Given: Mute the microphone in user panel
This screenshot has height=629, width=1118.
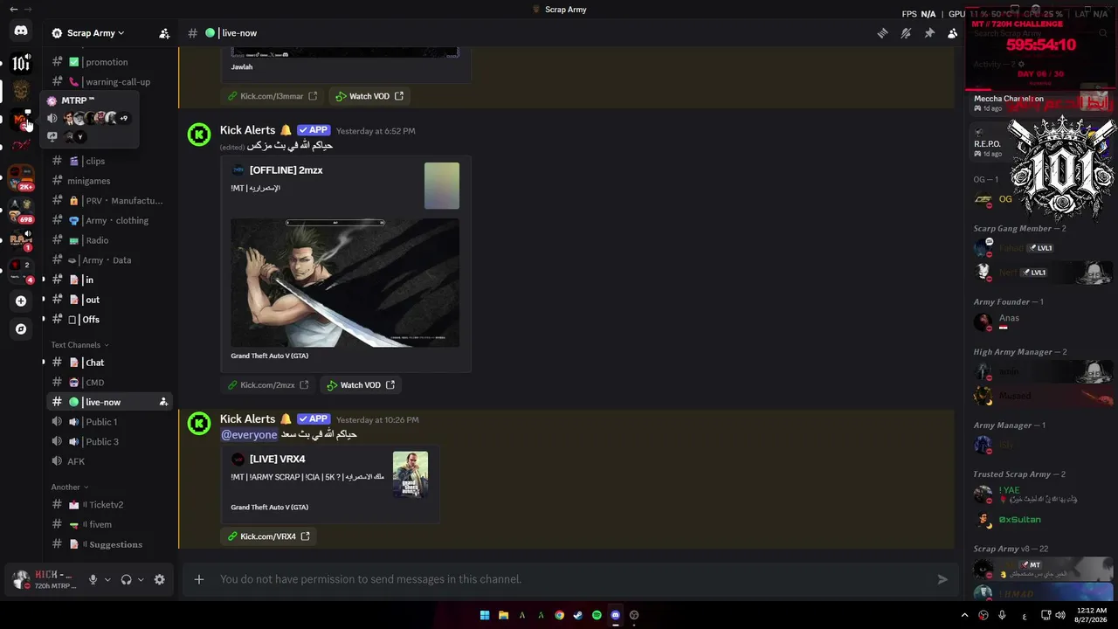Looking at the screenshot, I should coord(93,579).
